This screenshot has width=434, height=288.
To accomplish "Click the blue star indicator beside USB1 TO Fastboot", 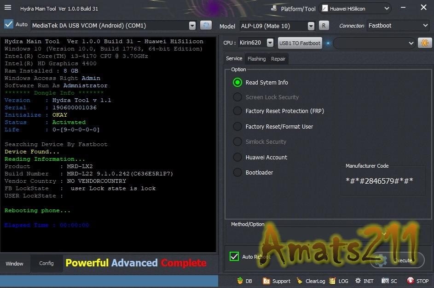I will coord(328,43).
